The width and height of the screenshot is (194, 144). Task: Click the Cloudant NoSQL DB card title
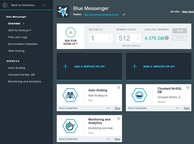(170, 90)
